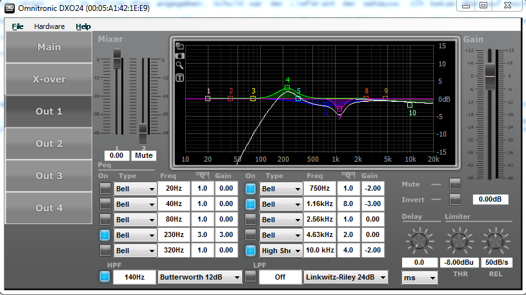Select EQ node 3 on the graph
The height and width of the screenshot is (295, 526).
tap(253, 99)
